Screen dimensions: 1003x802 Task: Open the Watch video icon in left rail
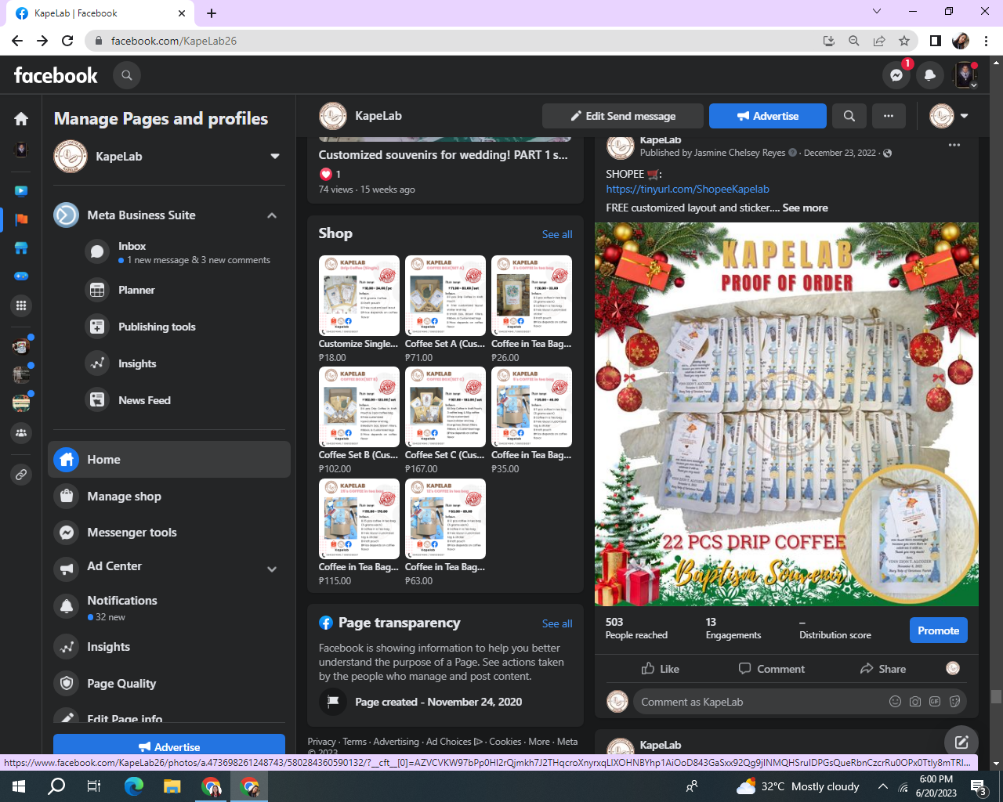click(x=21, y=190)
